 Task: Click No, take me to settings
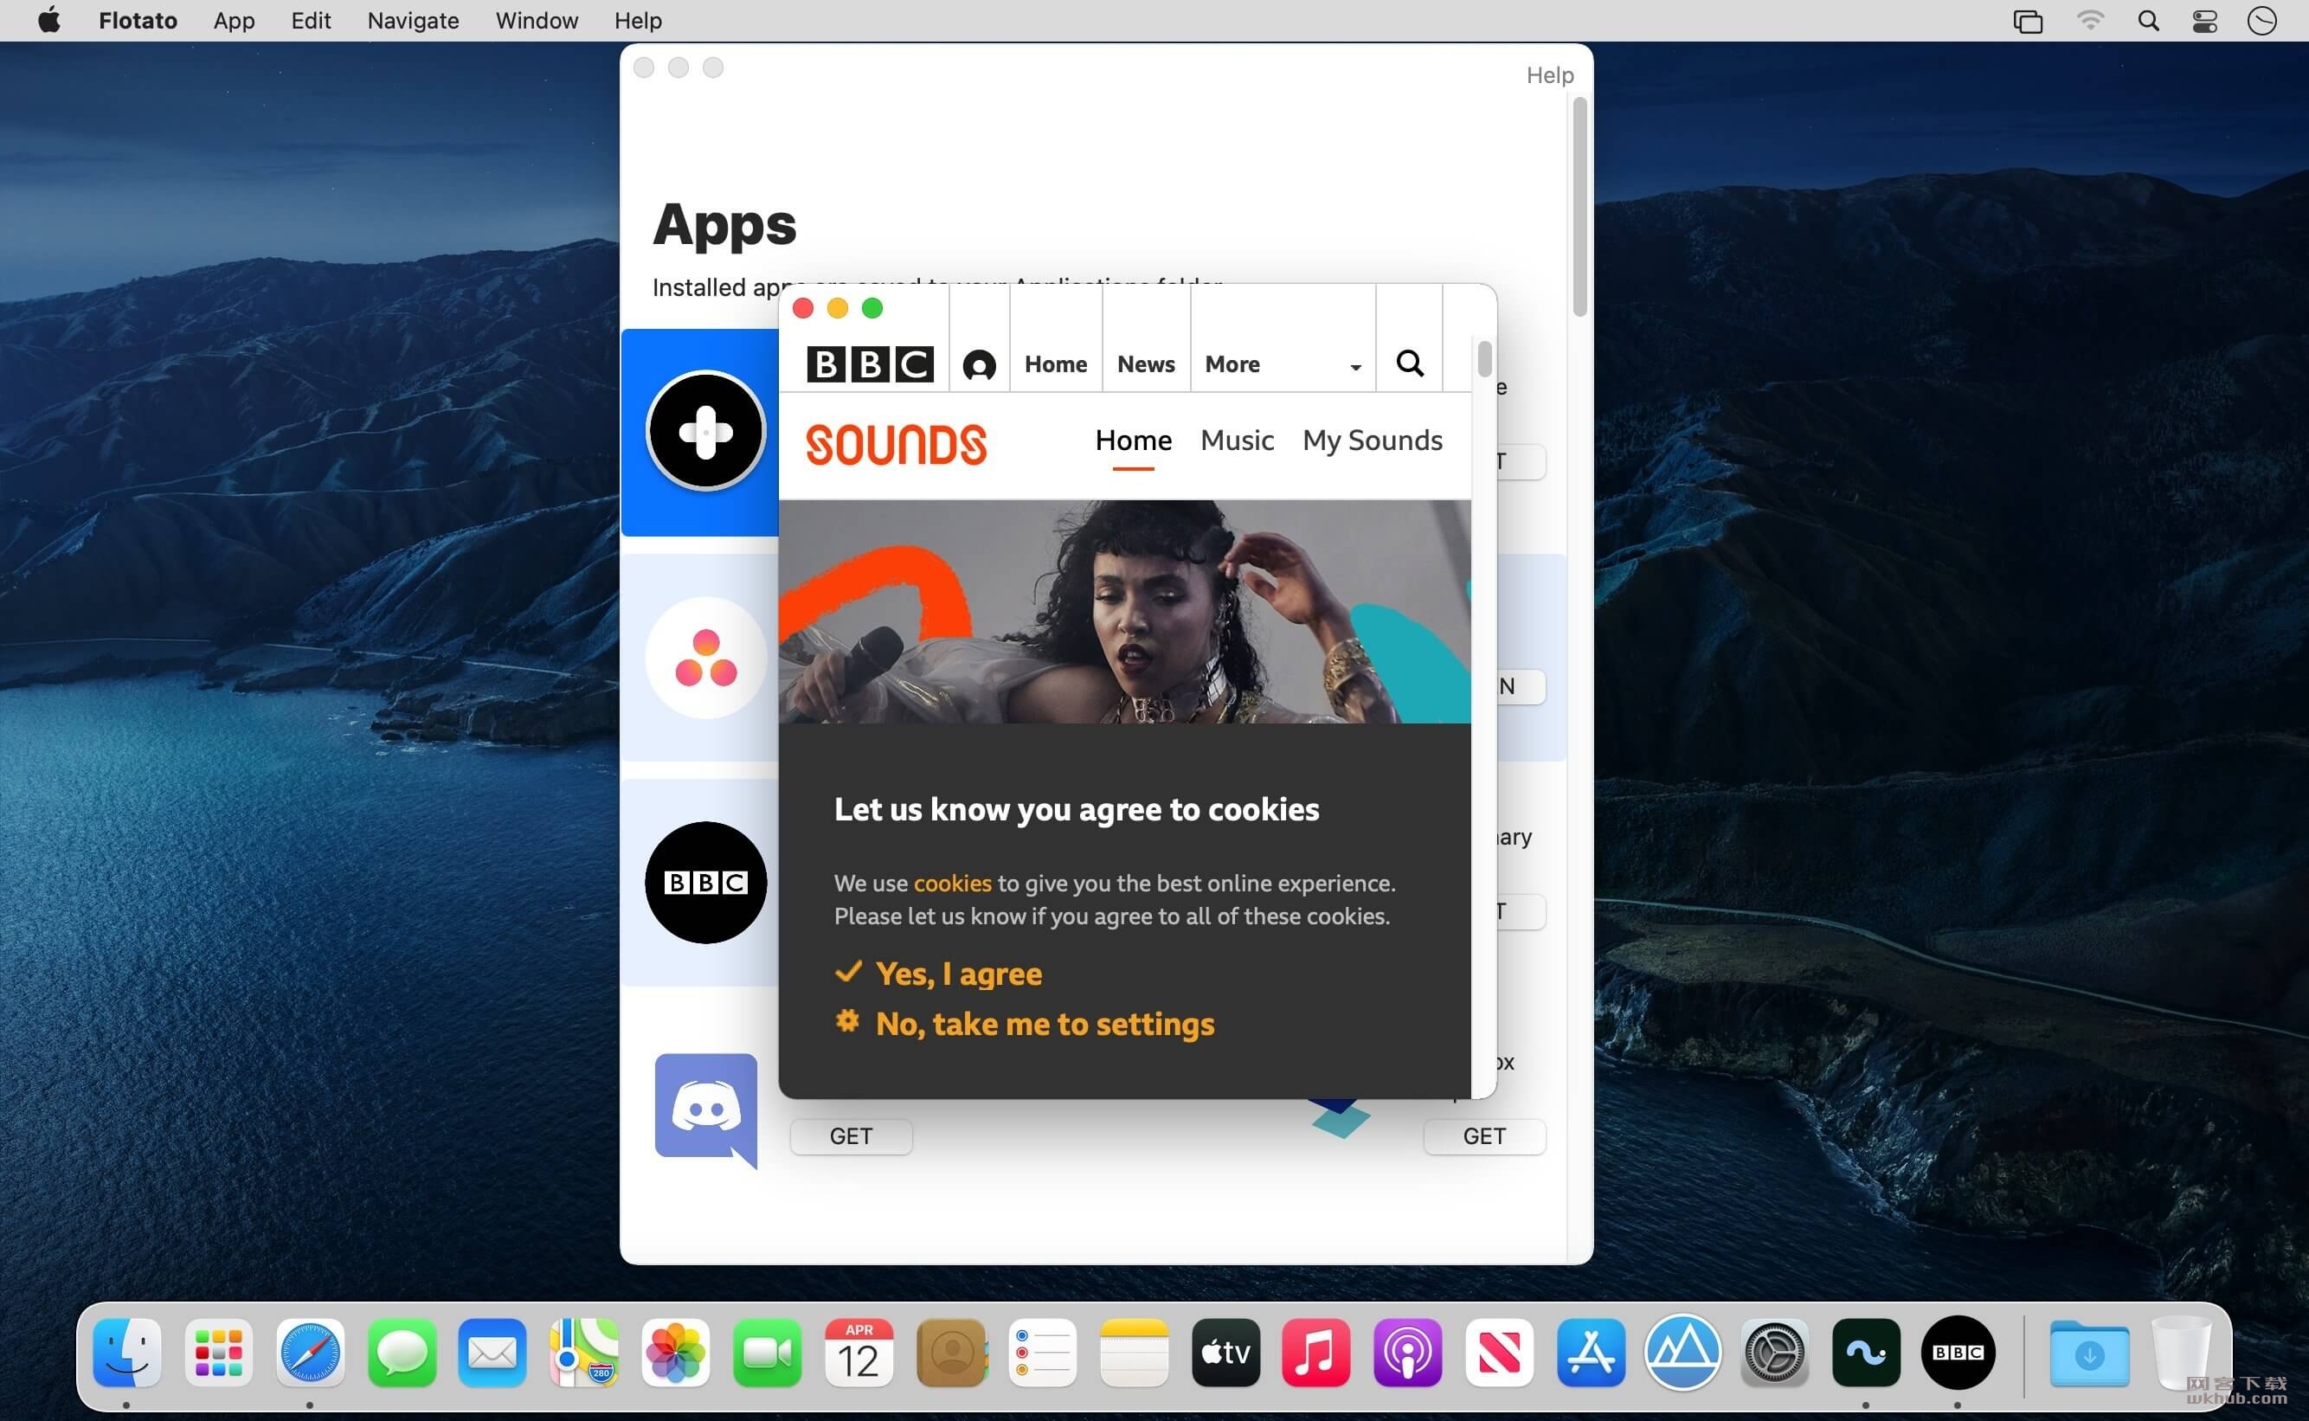coord(1045,1024)
